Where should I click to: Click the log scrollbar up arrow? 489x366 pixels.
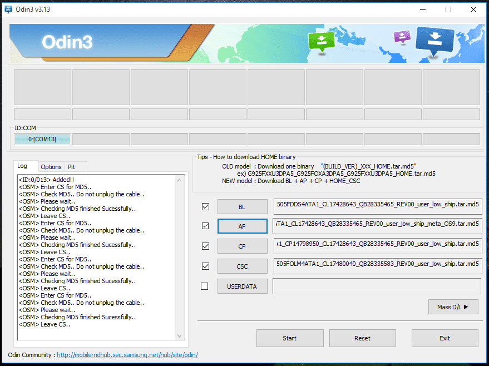tap(179, 180)
